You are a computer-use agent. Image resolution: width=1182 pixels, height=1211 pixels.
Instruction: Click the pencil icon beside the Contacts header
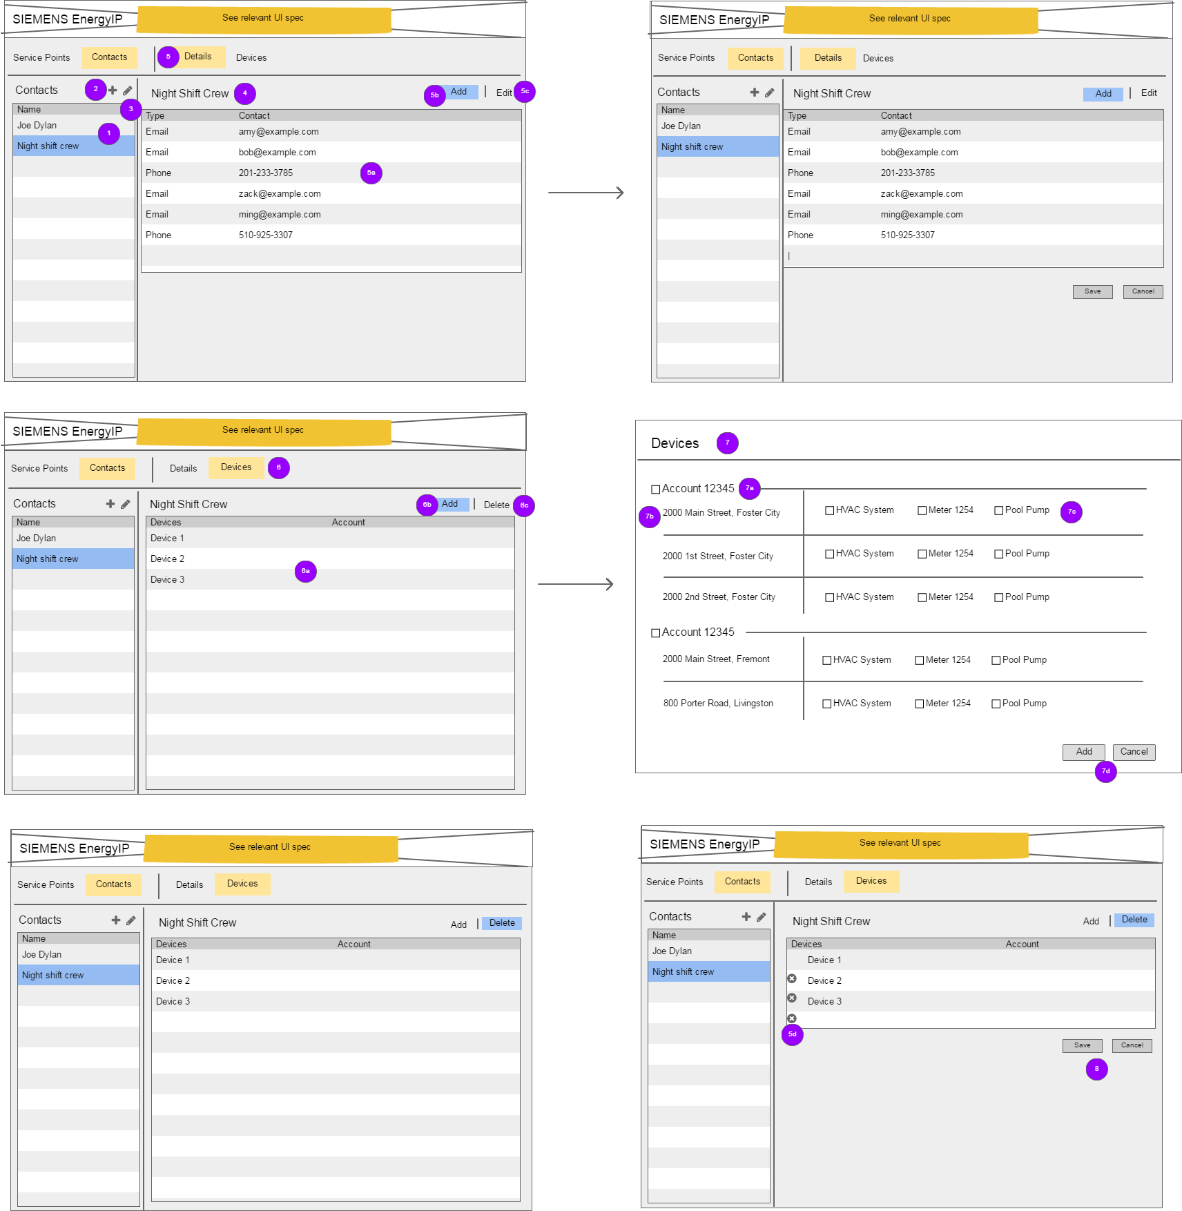128,90
